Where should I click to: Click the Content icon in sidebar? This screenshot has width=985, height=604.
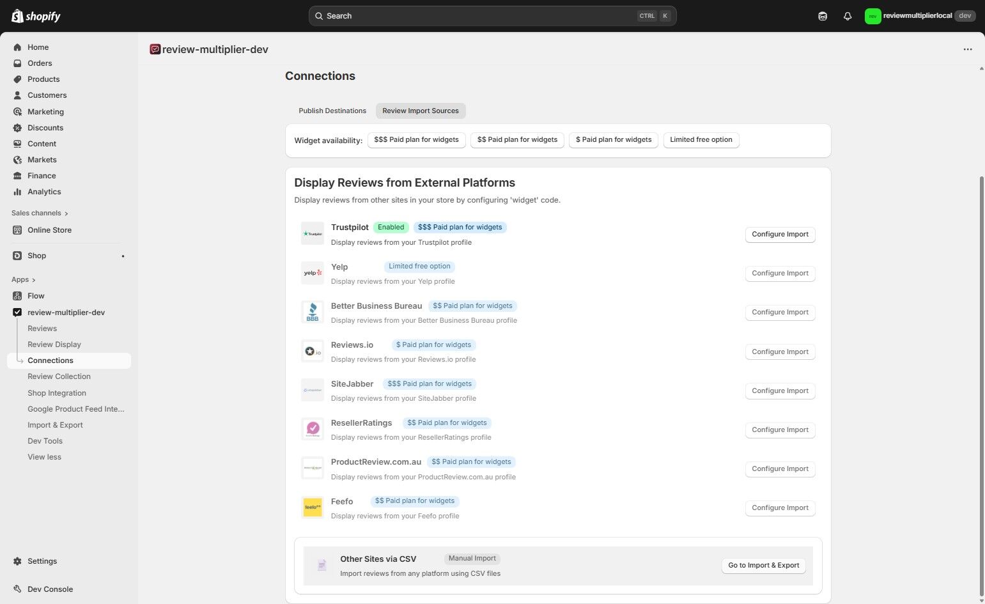pos(17,144)
